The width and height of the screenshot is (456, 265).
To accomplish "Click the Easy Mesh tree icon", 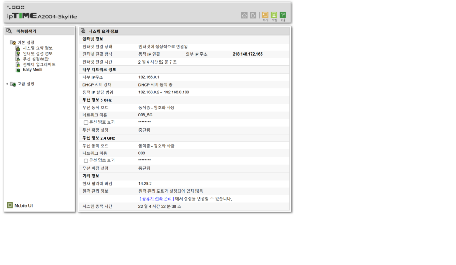I will coord(18,70).
